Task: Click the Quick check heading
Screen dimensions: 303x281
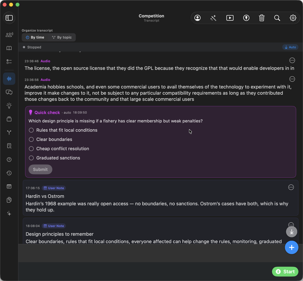Action: [x=47, y=112]
